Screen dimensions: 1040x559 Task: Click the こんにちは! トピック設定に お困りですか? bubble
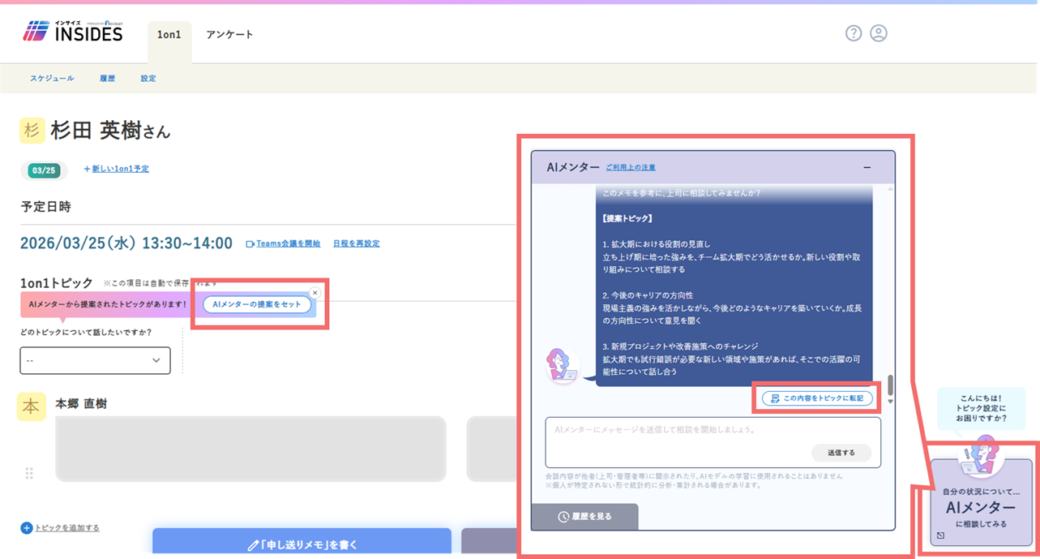coord(980,407)
